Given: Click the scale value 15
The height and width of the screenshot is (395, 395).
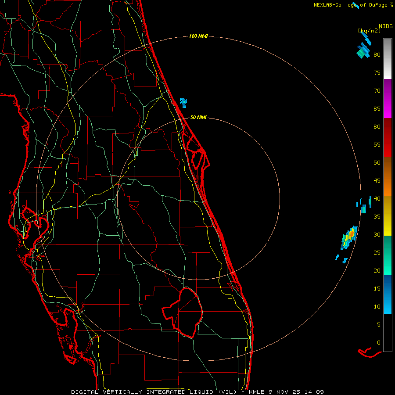Looking at the screenshot, I should coord(377,288).
